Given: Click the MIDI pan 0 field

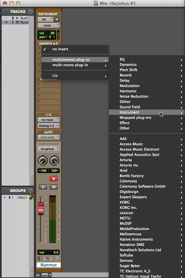Looking at the screenshot, I should click(47, 37).
